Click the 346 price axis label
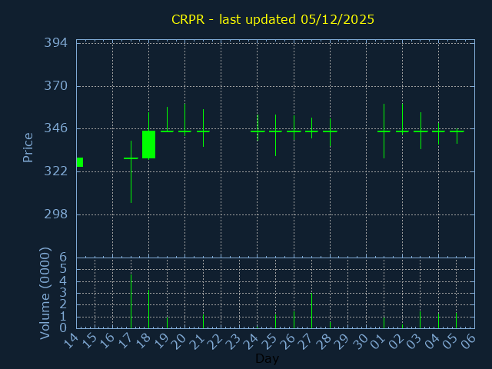This screenshot has height=369, width=492. [x=56, y=128]
